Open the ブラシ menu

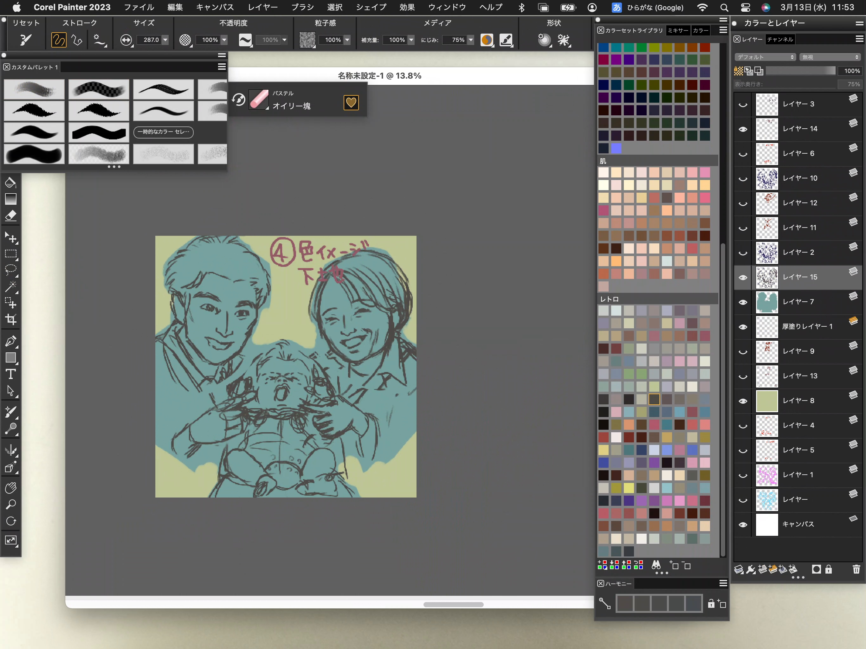tap(303, 7)
